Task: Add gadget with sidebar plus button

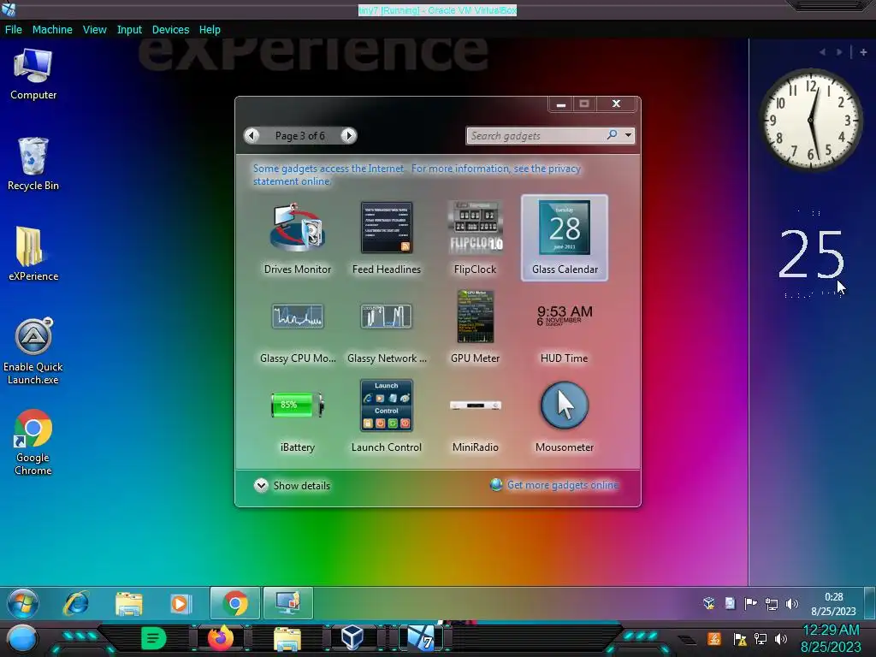Action: [x=863, y=52]
